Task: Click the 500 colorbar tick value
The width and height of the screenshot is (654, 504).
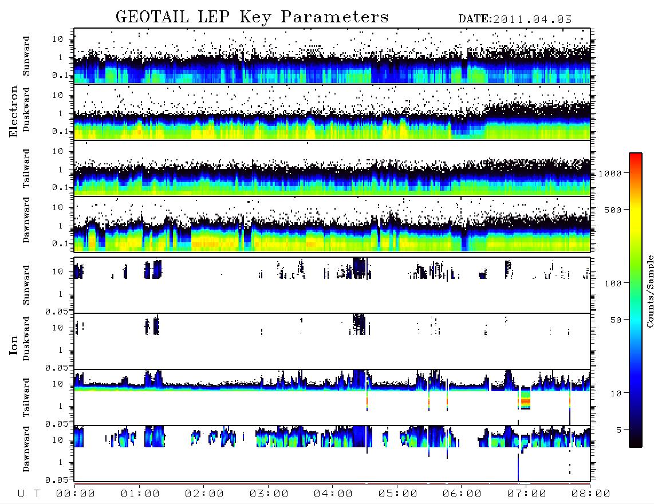Action: pyautogui.click(x=613, y=210)
